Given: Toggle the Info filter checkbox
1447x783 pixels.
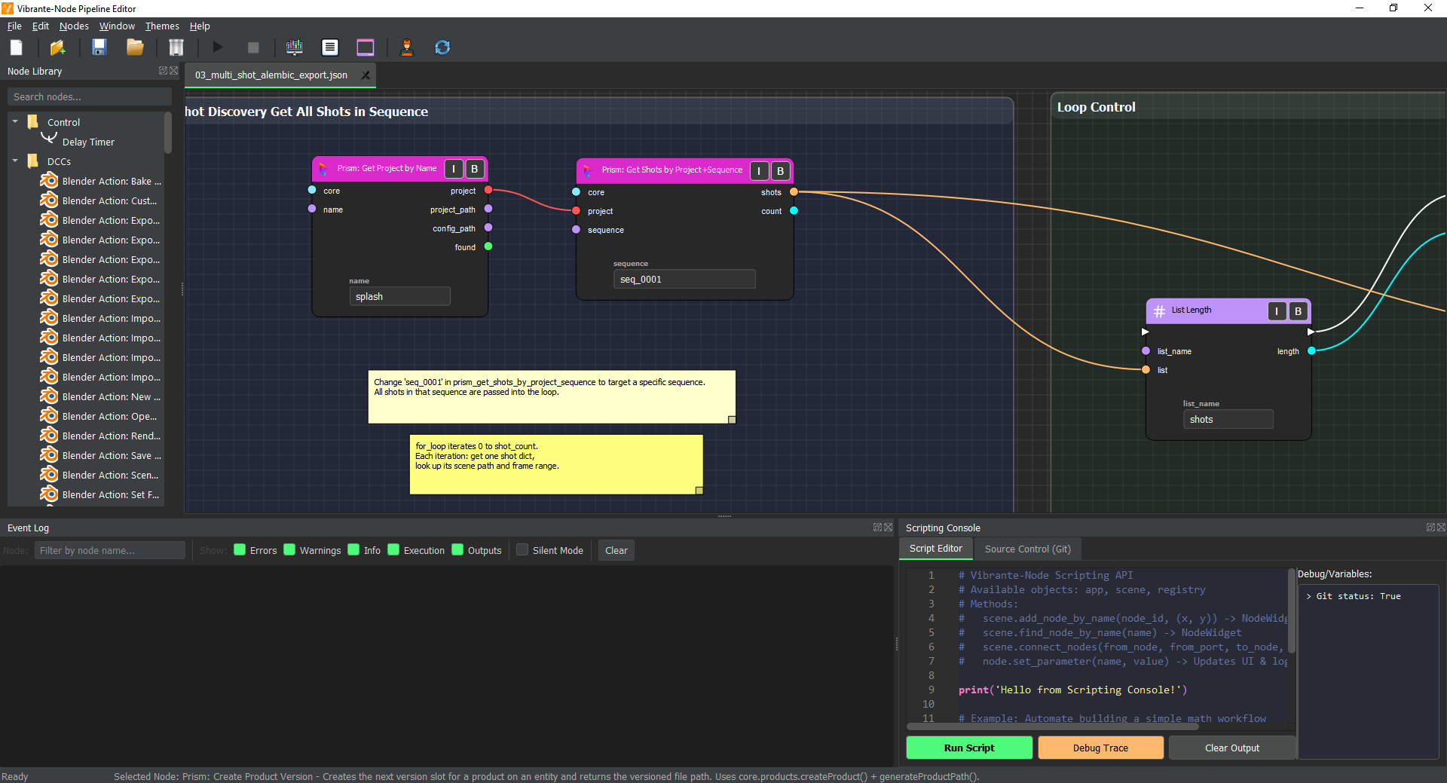Looking at the screenshot, I should tap(353, 549).
